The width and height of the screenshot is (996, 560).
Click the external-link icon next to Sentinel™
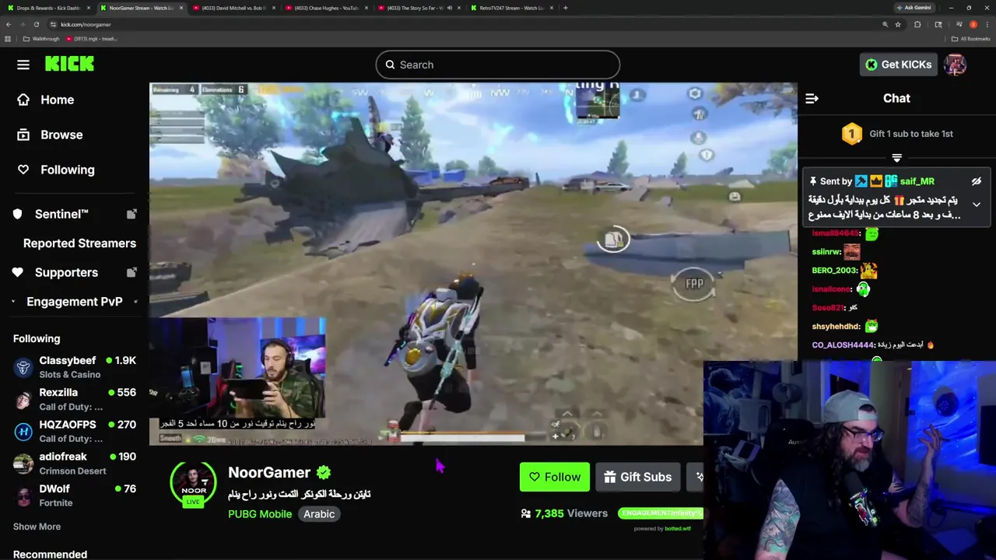pyautogui.click(x=132, y=214)
